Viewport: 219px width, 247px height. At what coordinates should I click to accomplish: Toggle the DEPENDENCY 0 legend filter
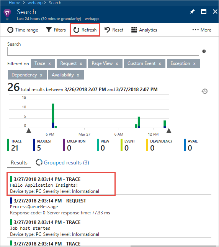pos(159,145)
